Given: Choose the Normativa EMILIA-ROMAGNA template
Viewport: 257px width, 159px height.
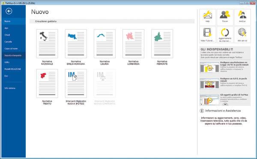Looking at the screenshot, I should 76,44.
